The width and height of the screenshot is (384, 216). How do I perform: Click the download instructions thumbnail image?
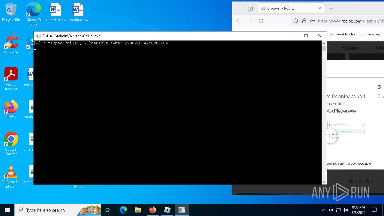tap(346, 132)
